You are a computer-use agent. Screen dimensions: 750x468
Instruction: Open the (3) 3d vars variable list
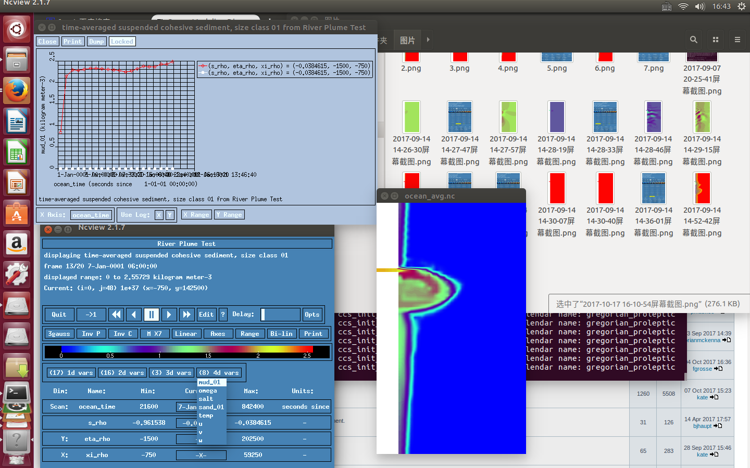click(171, 373)
